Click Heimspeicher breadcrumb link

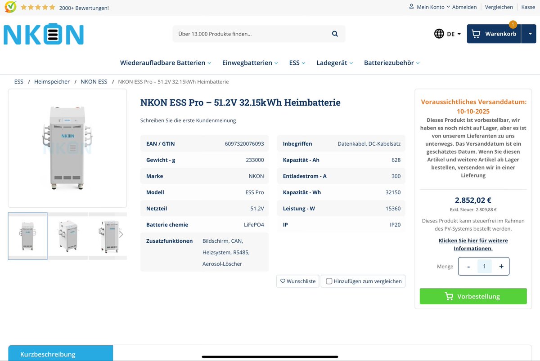(52, 82)
